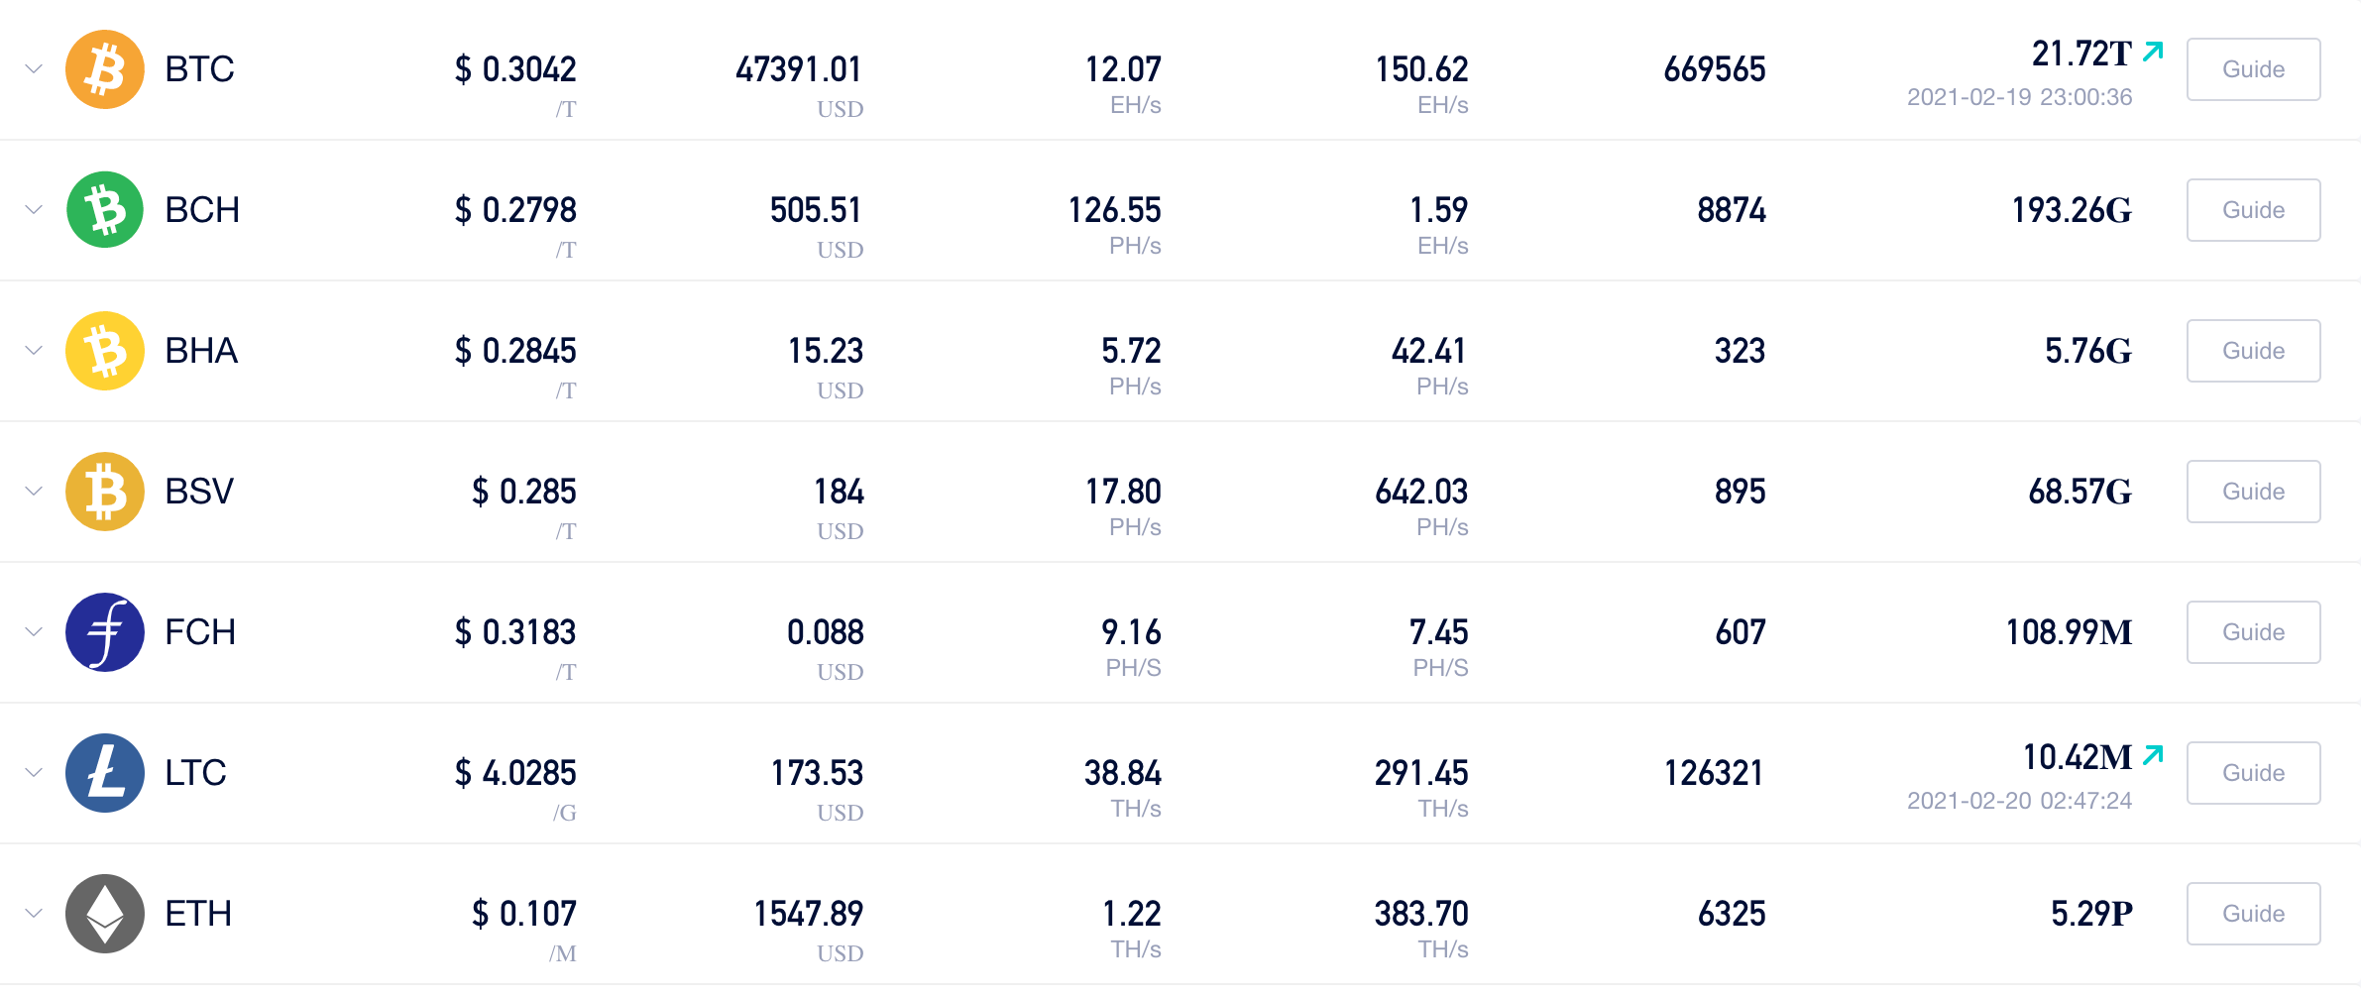Screen dimensions: 2361x997
Task: Click the LTC difficulty trend arrow
Action: pyautogui.click(x=2153, y=755)
